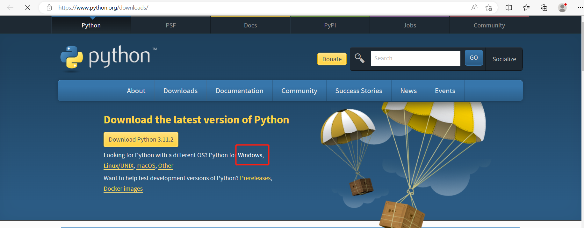The width and height of the screenshot is (584, 228).
Task: Select the Community top tab
Action: tap(489, 25)
